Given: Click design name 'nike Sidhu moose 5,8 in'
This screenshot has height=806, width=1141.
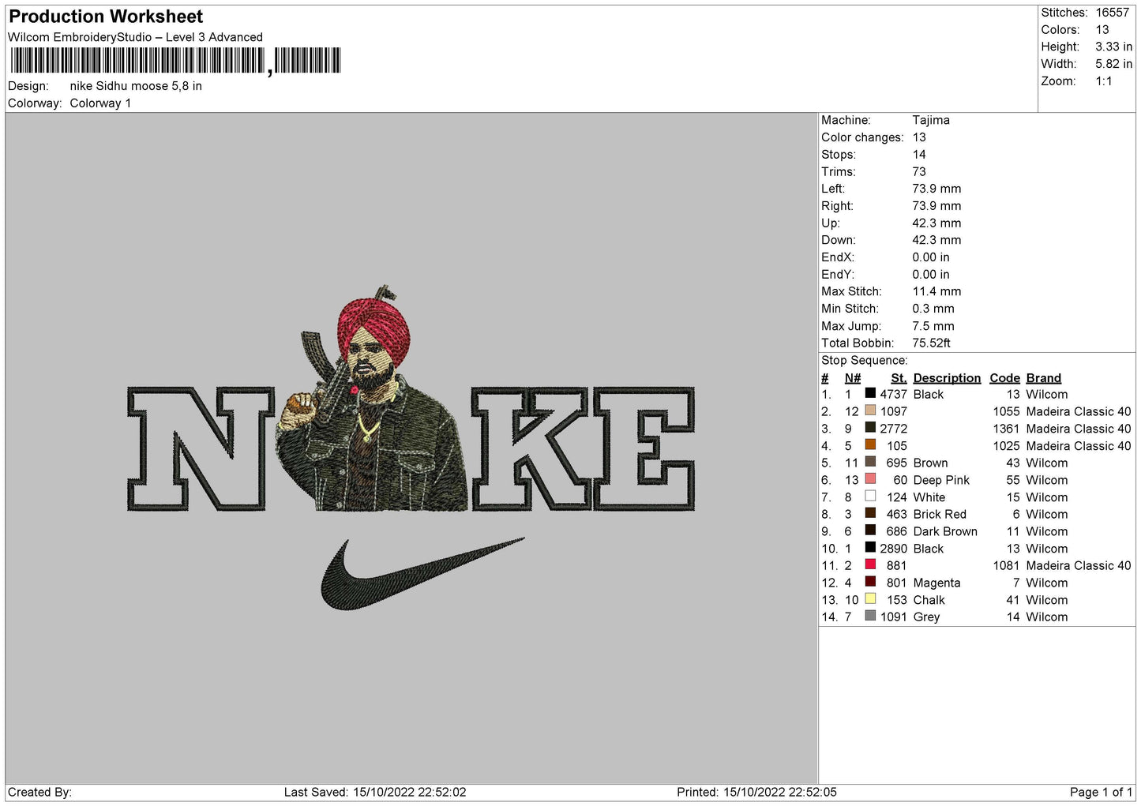Looking at the screenshot, I should (x=136, y=86).
